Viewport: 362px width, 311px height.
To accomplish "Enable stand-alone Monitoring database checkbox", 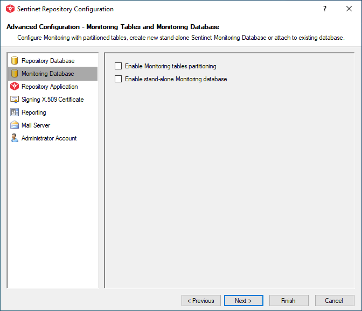I will pos(118,79).
